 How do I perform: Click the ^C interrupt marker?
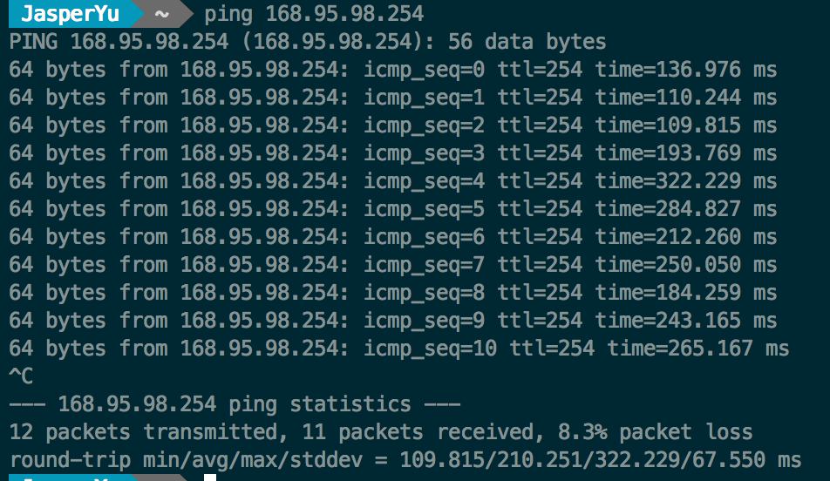click(x=21, y=376)
